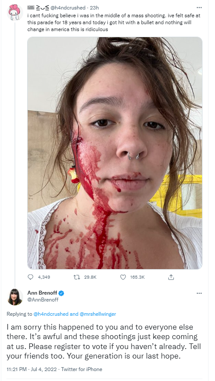Open lilli's tweet three-dot more menu
This screenshot has height=381, width=215.
click(x=199, y=7)
